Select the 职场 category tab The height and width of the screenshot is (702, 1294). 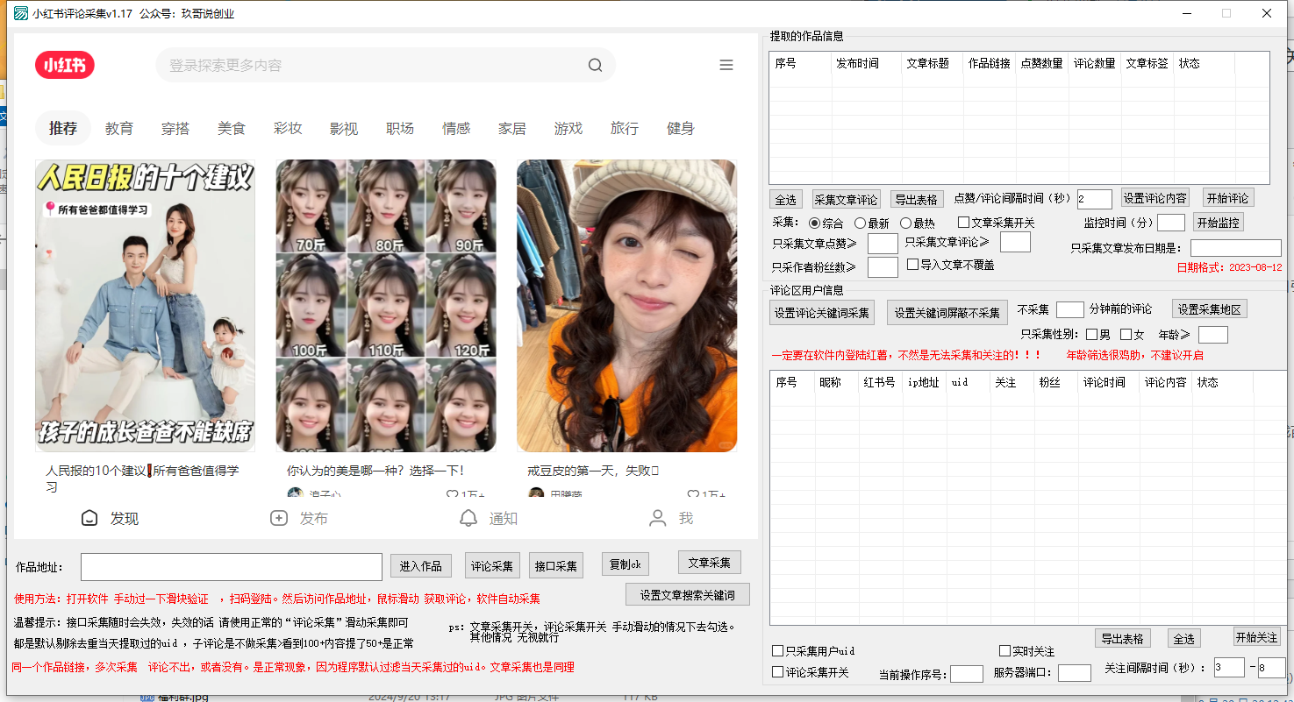tap(400, 128)
